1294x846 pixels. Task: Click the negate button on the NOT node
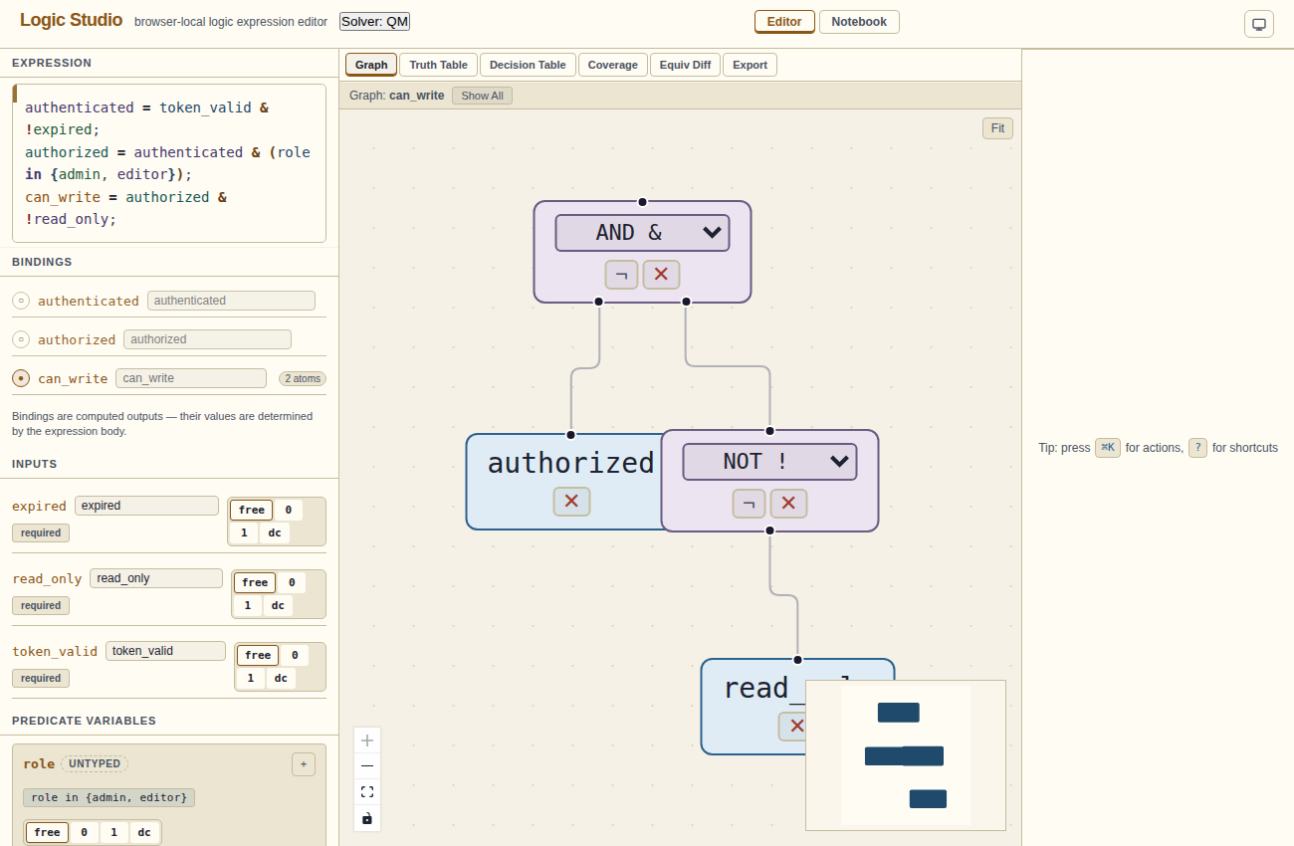pos(749,504)
